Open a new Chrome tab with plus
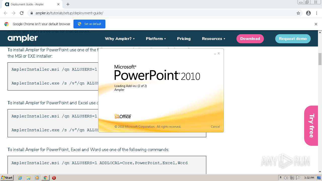This screenshot has height=181, width=322. coord(68,4)
